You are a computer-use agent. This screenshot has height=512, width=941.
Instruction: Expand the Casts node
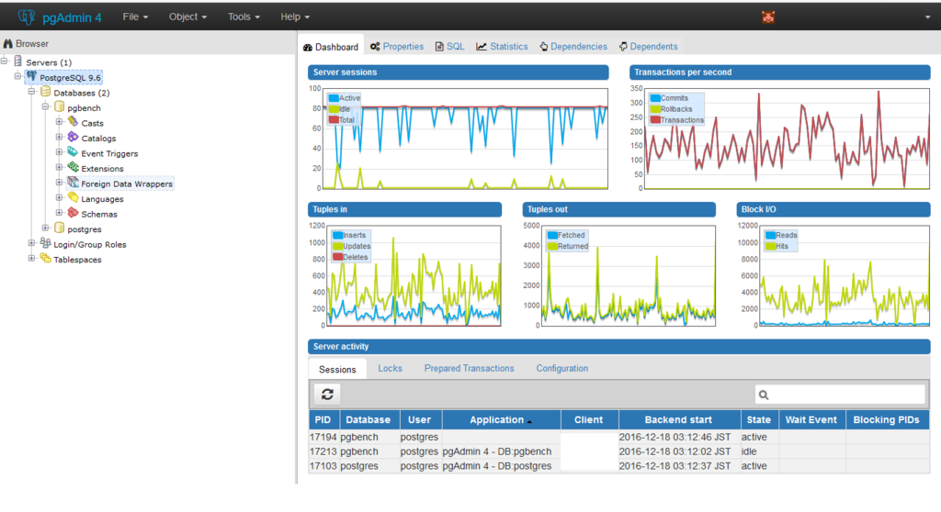click(x=60, y=122)
